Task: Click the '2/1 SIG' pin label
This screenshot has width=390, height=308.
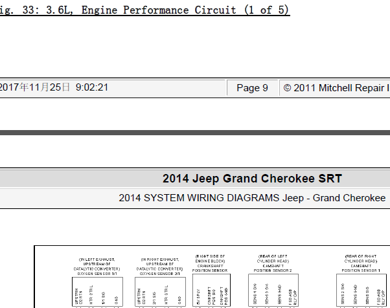Action: (x=154, y=298)
